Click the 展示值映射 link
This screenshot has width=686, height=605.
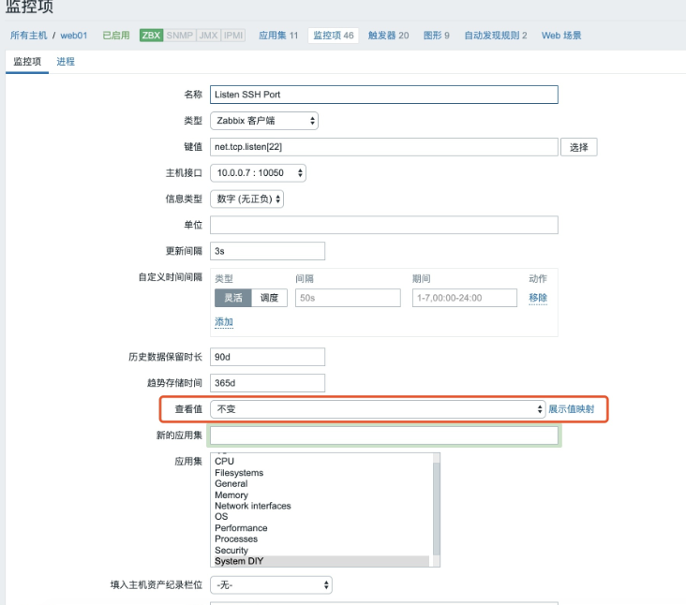pyautogui.click(x=571, y=409)
